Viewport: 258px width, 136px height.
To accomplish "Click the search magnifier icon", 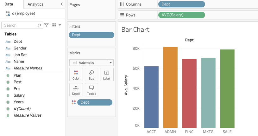I will pyautogui.click(x=39, y=25).
